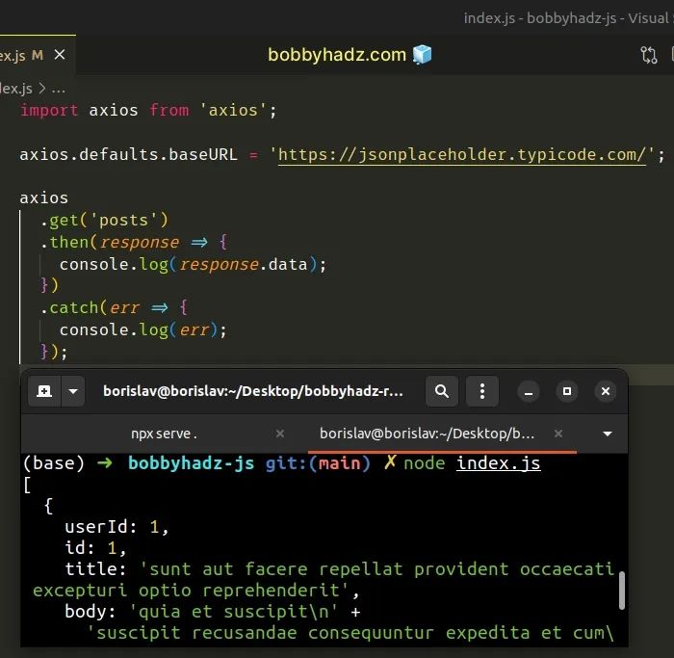
Task: Click 'console.log(response.data);' line
Action: pyautogui.click(x=193, y=265)
